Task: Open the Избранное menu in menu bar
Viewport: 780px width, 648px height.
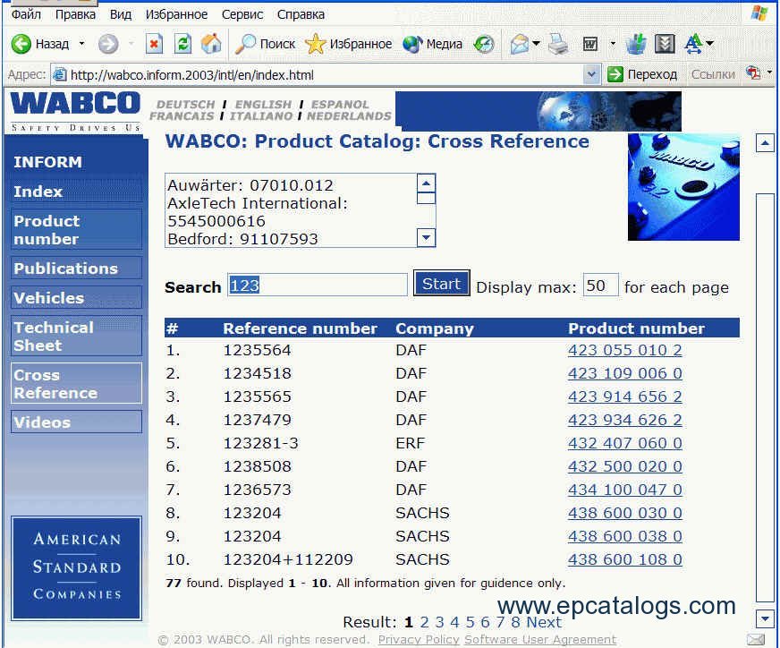Action: [176, 14]
